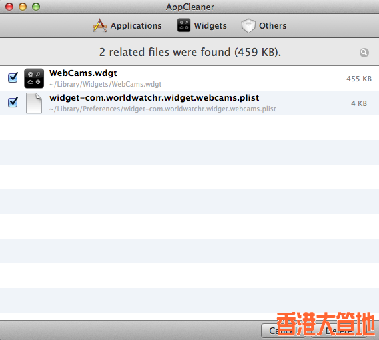Screen dimensions: 379x340
Task: Click the magnifier search icon
Action: [x=364, y=53]
